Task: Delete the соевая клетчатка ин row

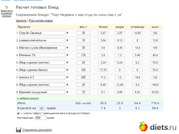Action: (x=67, y=40)
